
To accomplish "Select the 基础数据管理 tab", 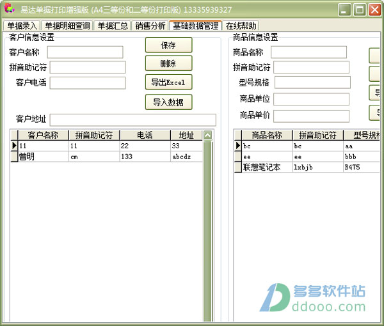I will pos(195,25).
